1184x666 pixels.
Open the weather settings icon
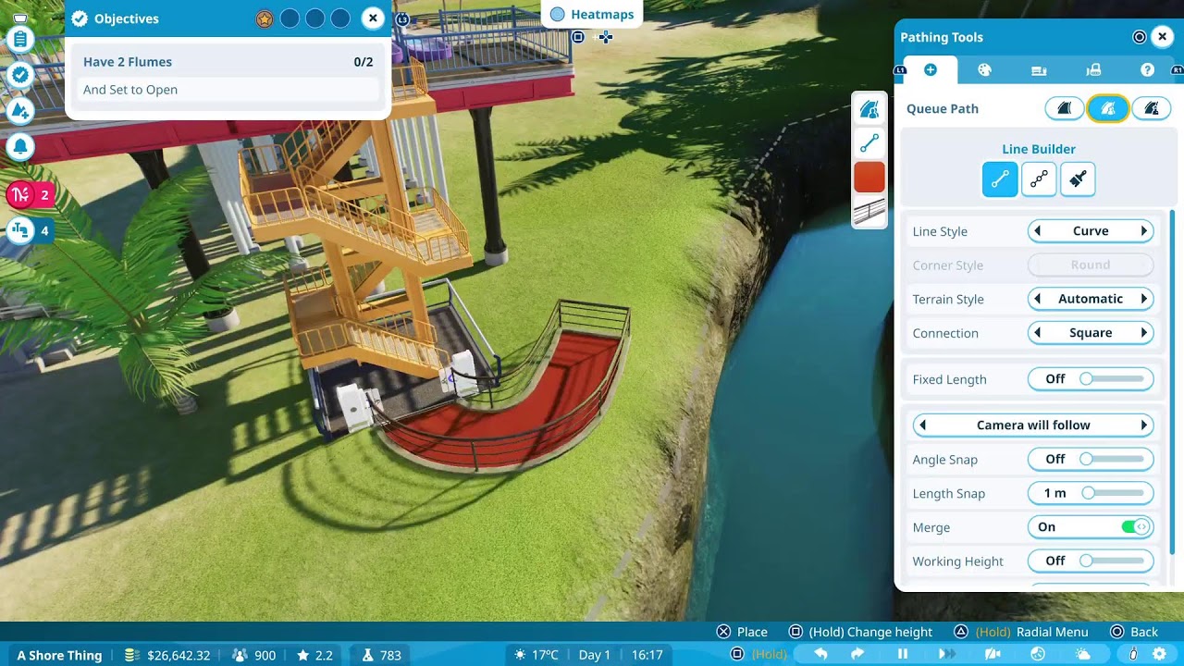pyautogui.click(x=1083, y=654)
